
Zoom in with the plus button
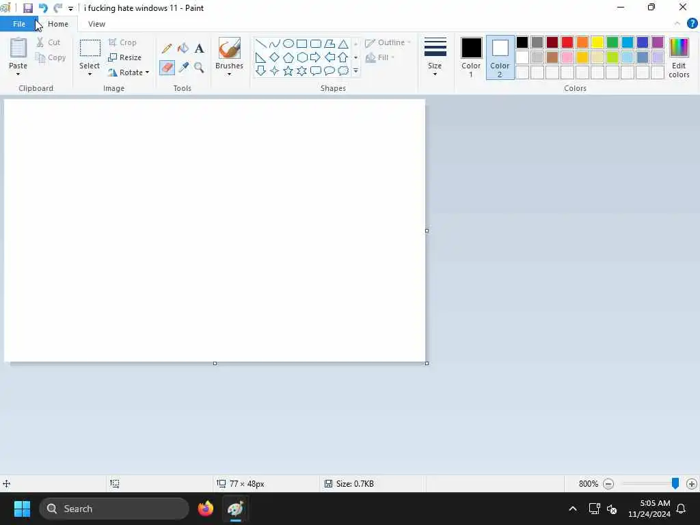coord(692,484)
